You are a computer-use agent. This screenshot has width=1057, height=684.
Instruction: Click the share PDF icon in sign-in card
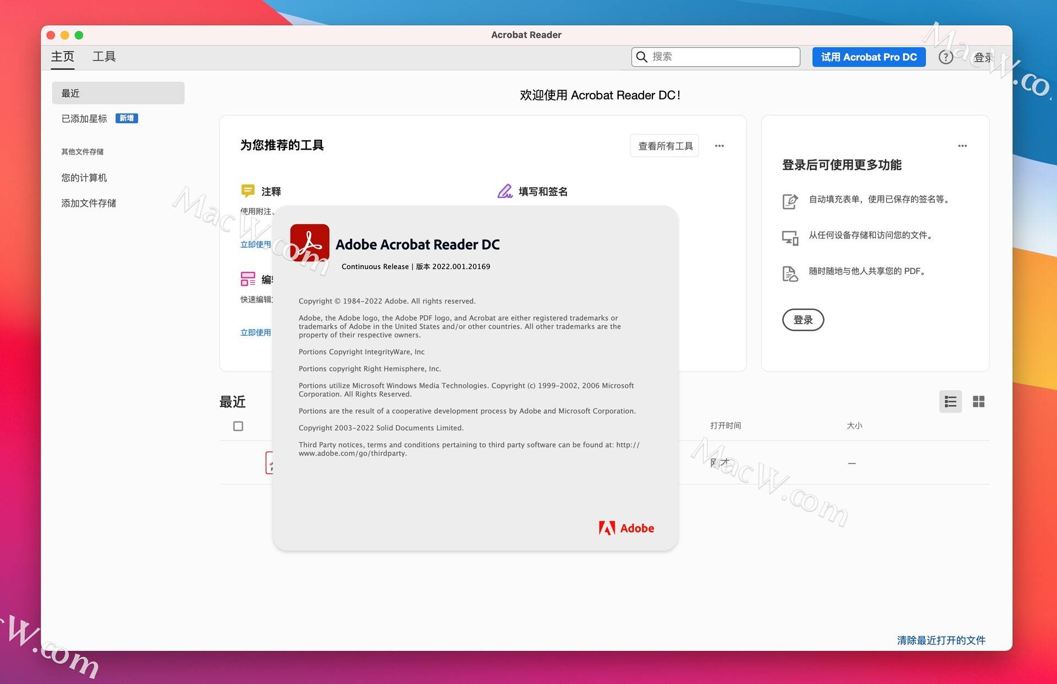790,273
